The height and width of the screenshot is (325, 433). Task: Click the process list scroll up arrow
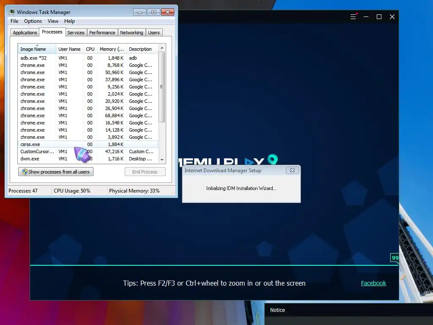point(162,48)
